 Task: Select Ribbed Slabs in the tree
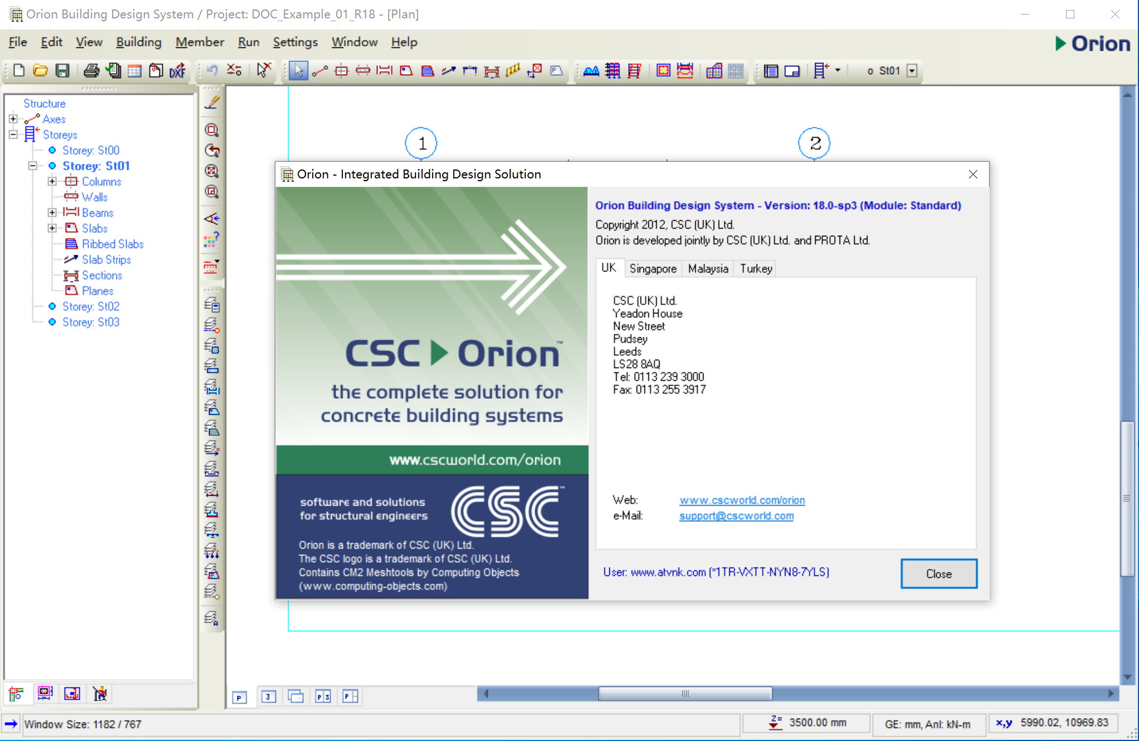click(113, 244)
